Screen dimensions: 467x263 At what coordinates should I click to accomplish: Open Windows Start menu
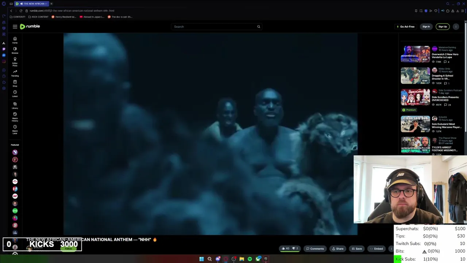click(x=201, y=259)
